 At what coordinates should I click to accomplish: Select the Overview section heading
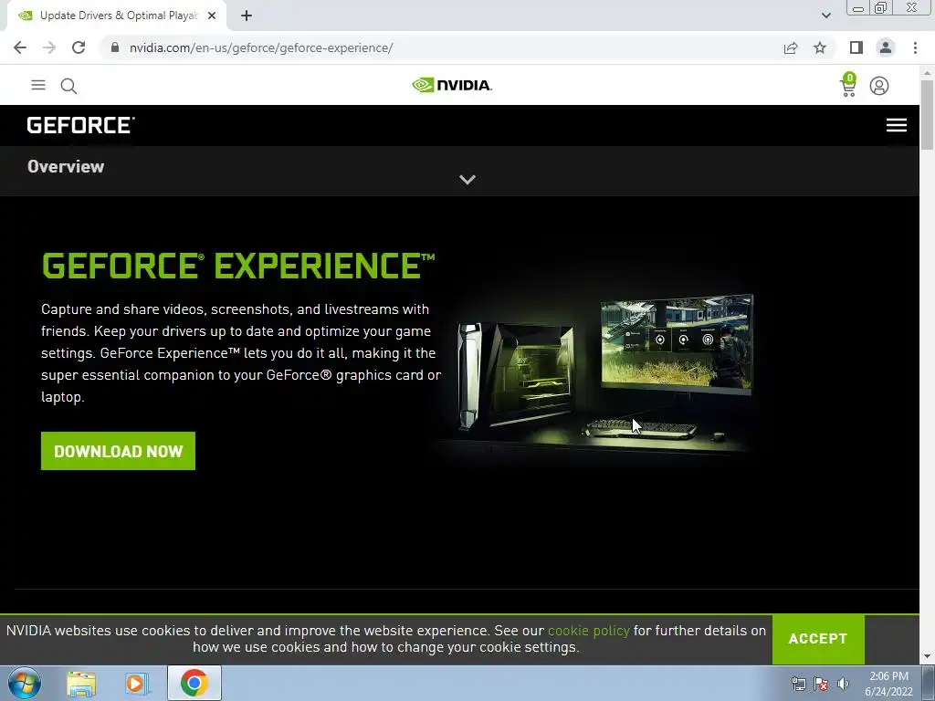(66, 166)
